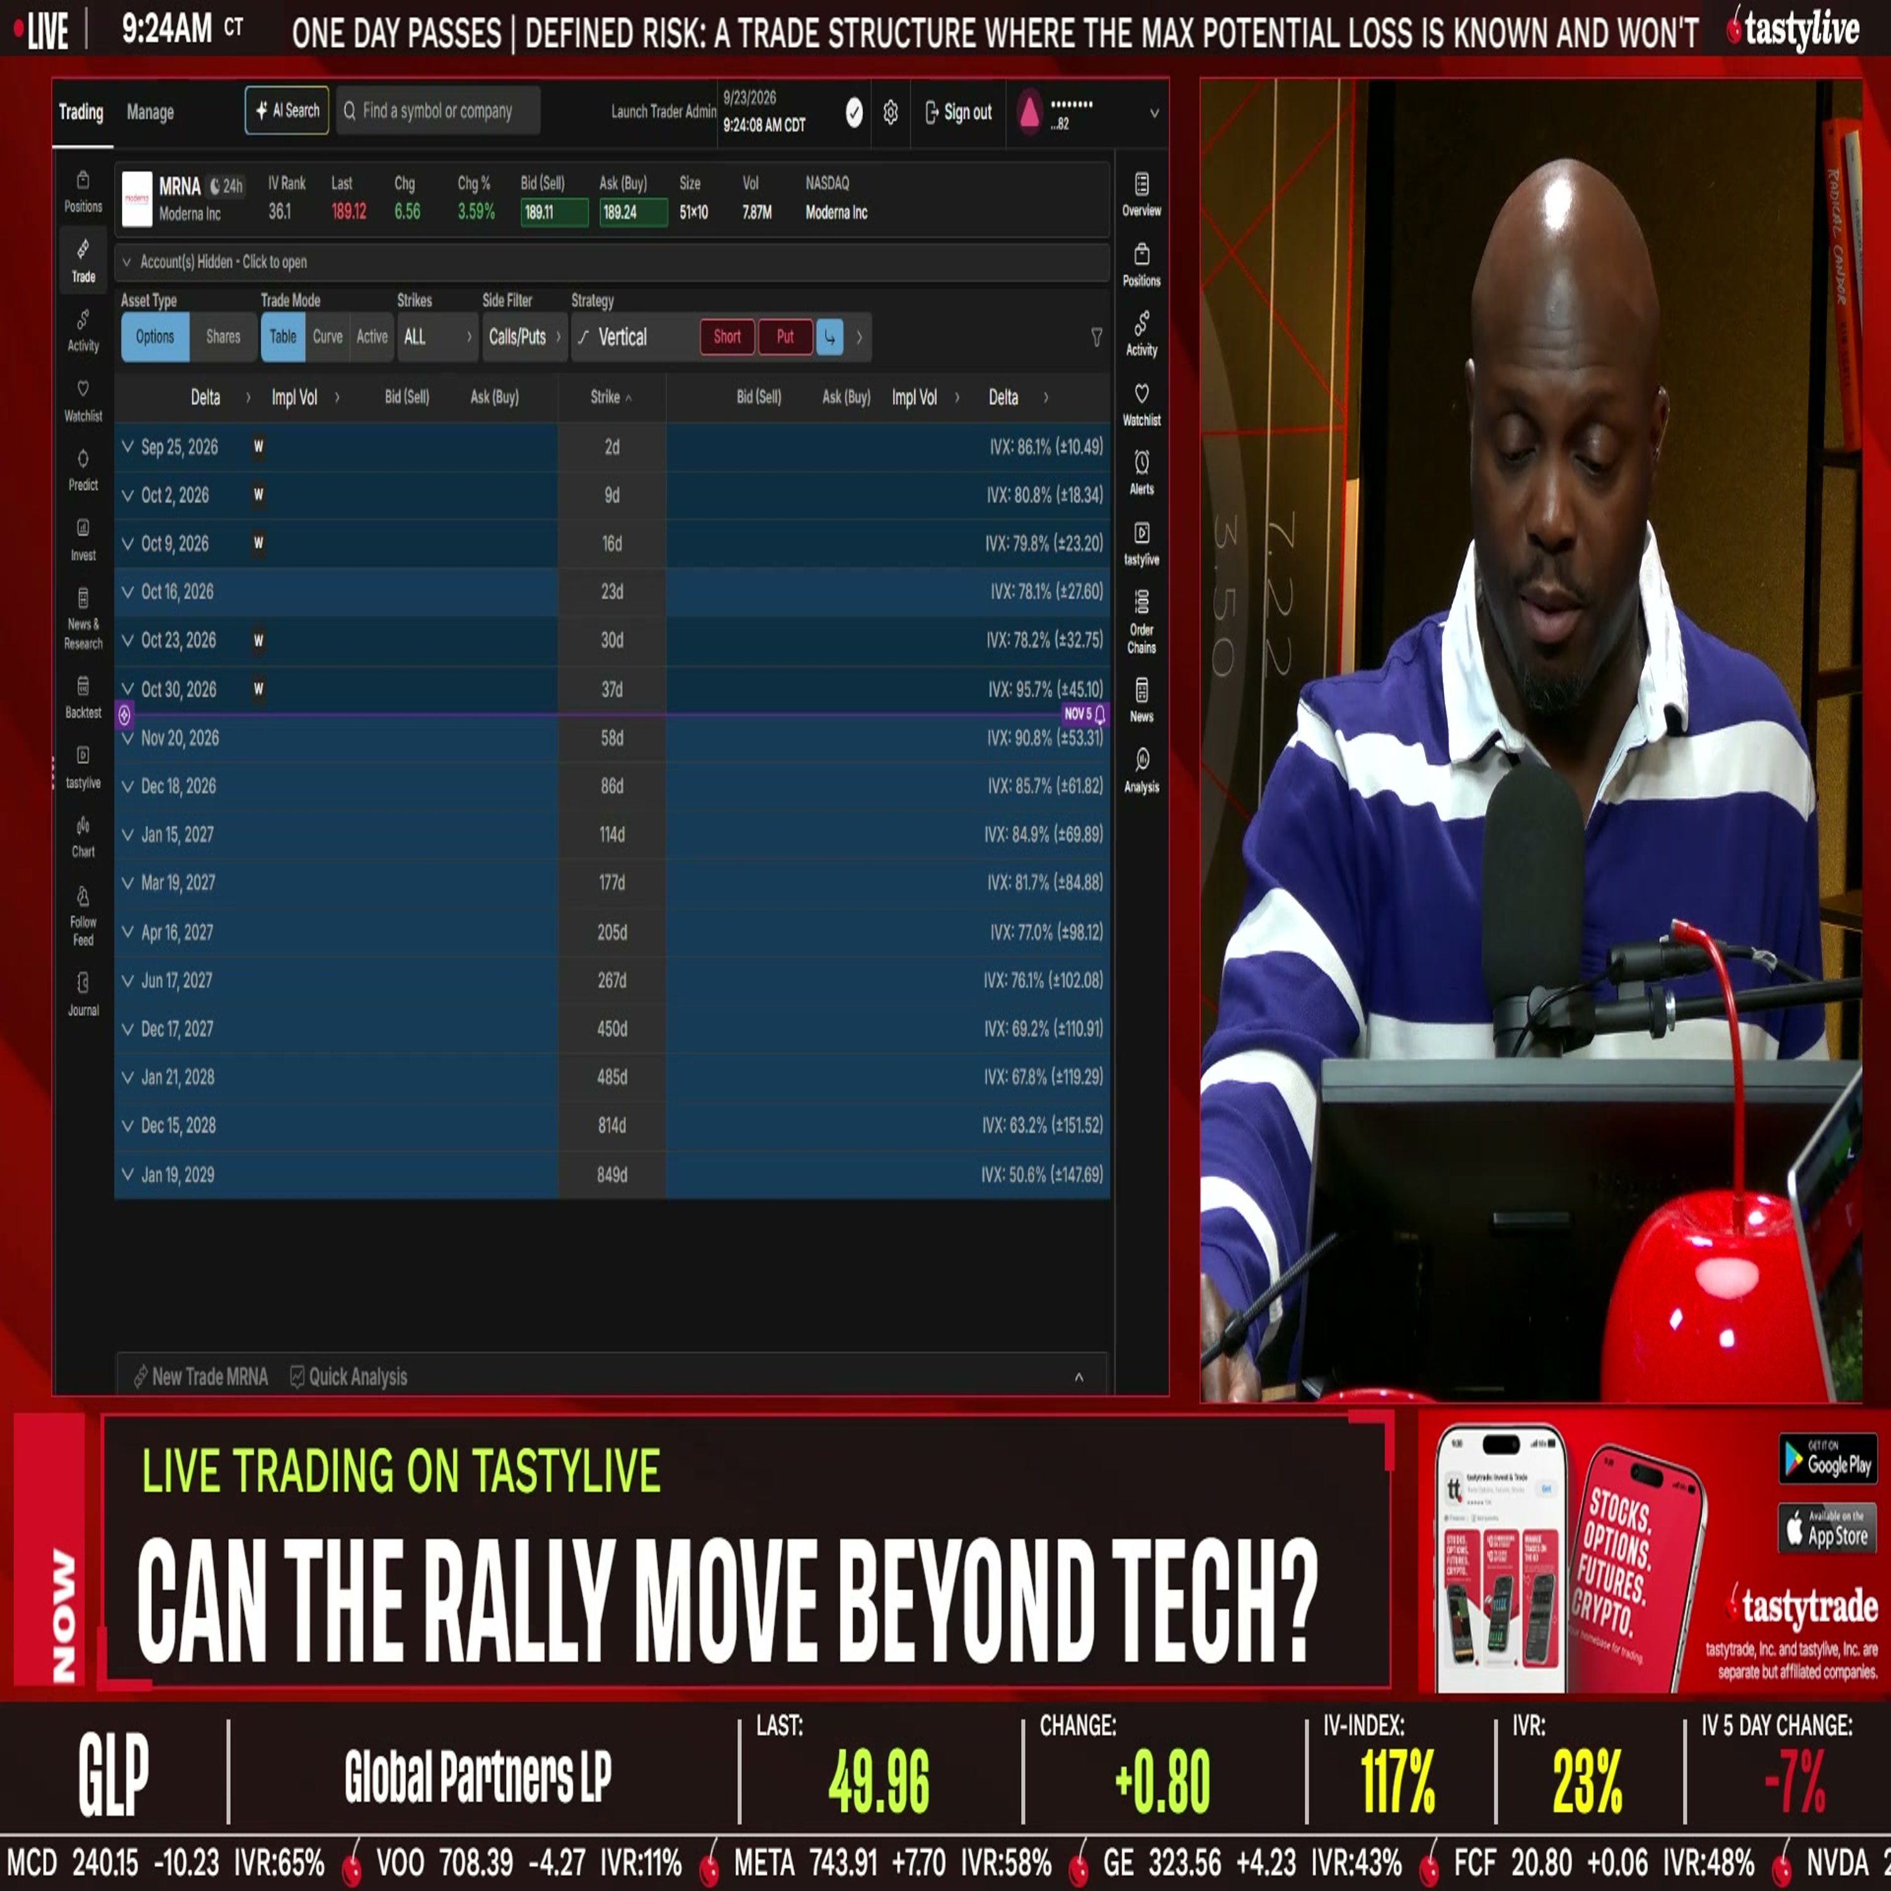Click Launch Trader Admin

(x=664, y=112)
